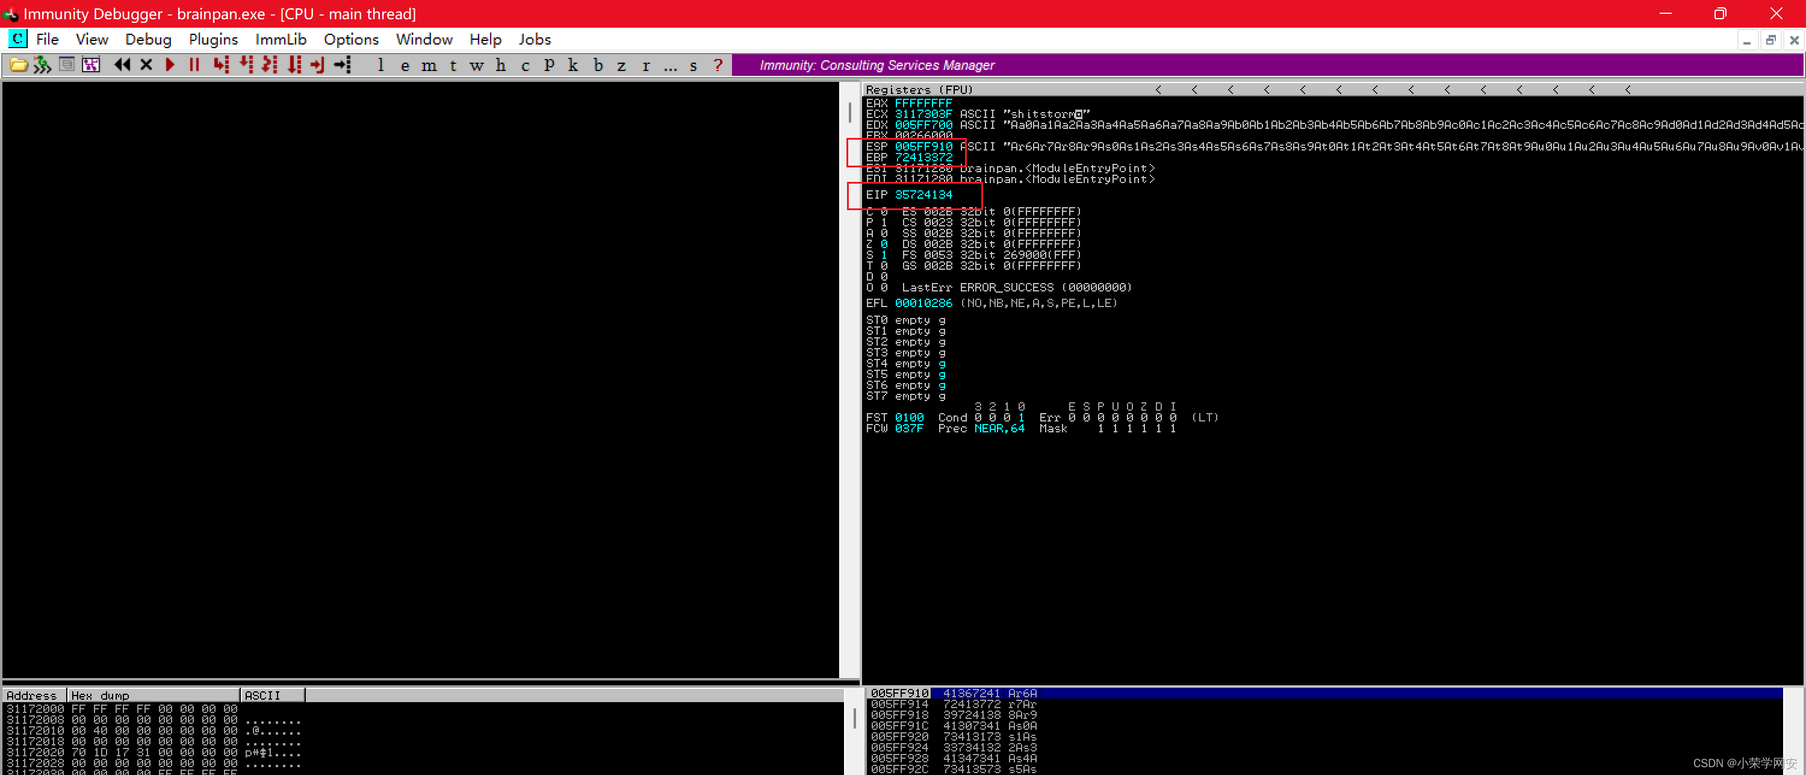Click the disassembly pane scrollbar thumb
The width and height of the screenshot is (1806, 775).
click(849, 112)
